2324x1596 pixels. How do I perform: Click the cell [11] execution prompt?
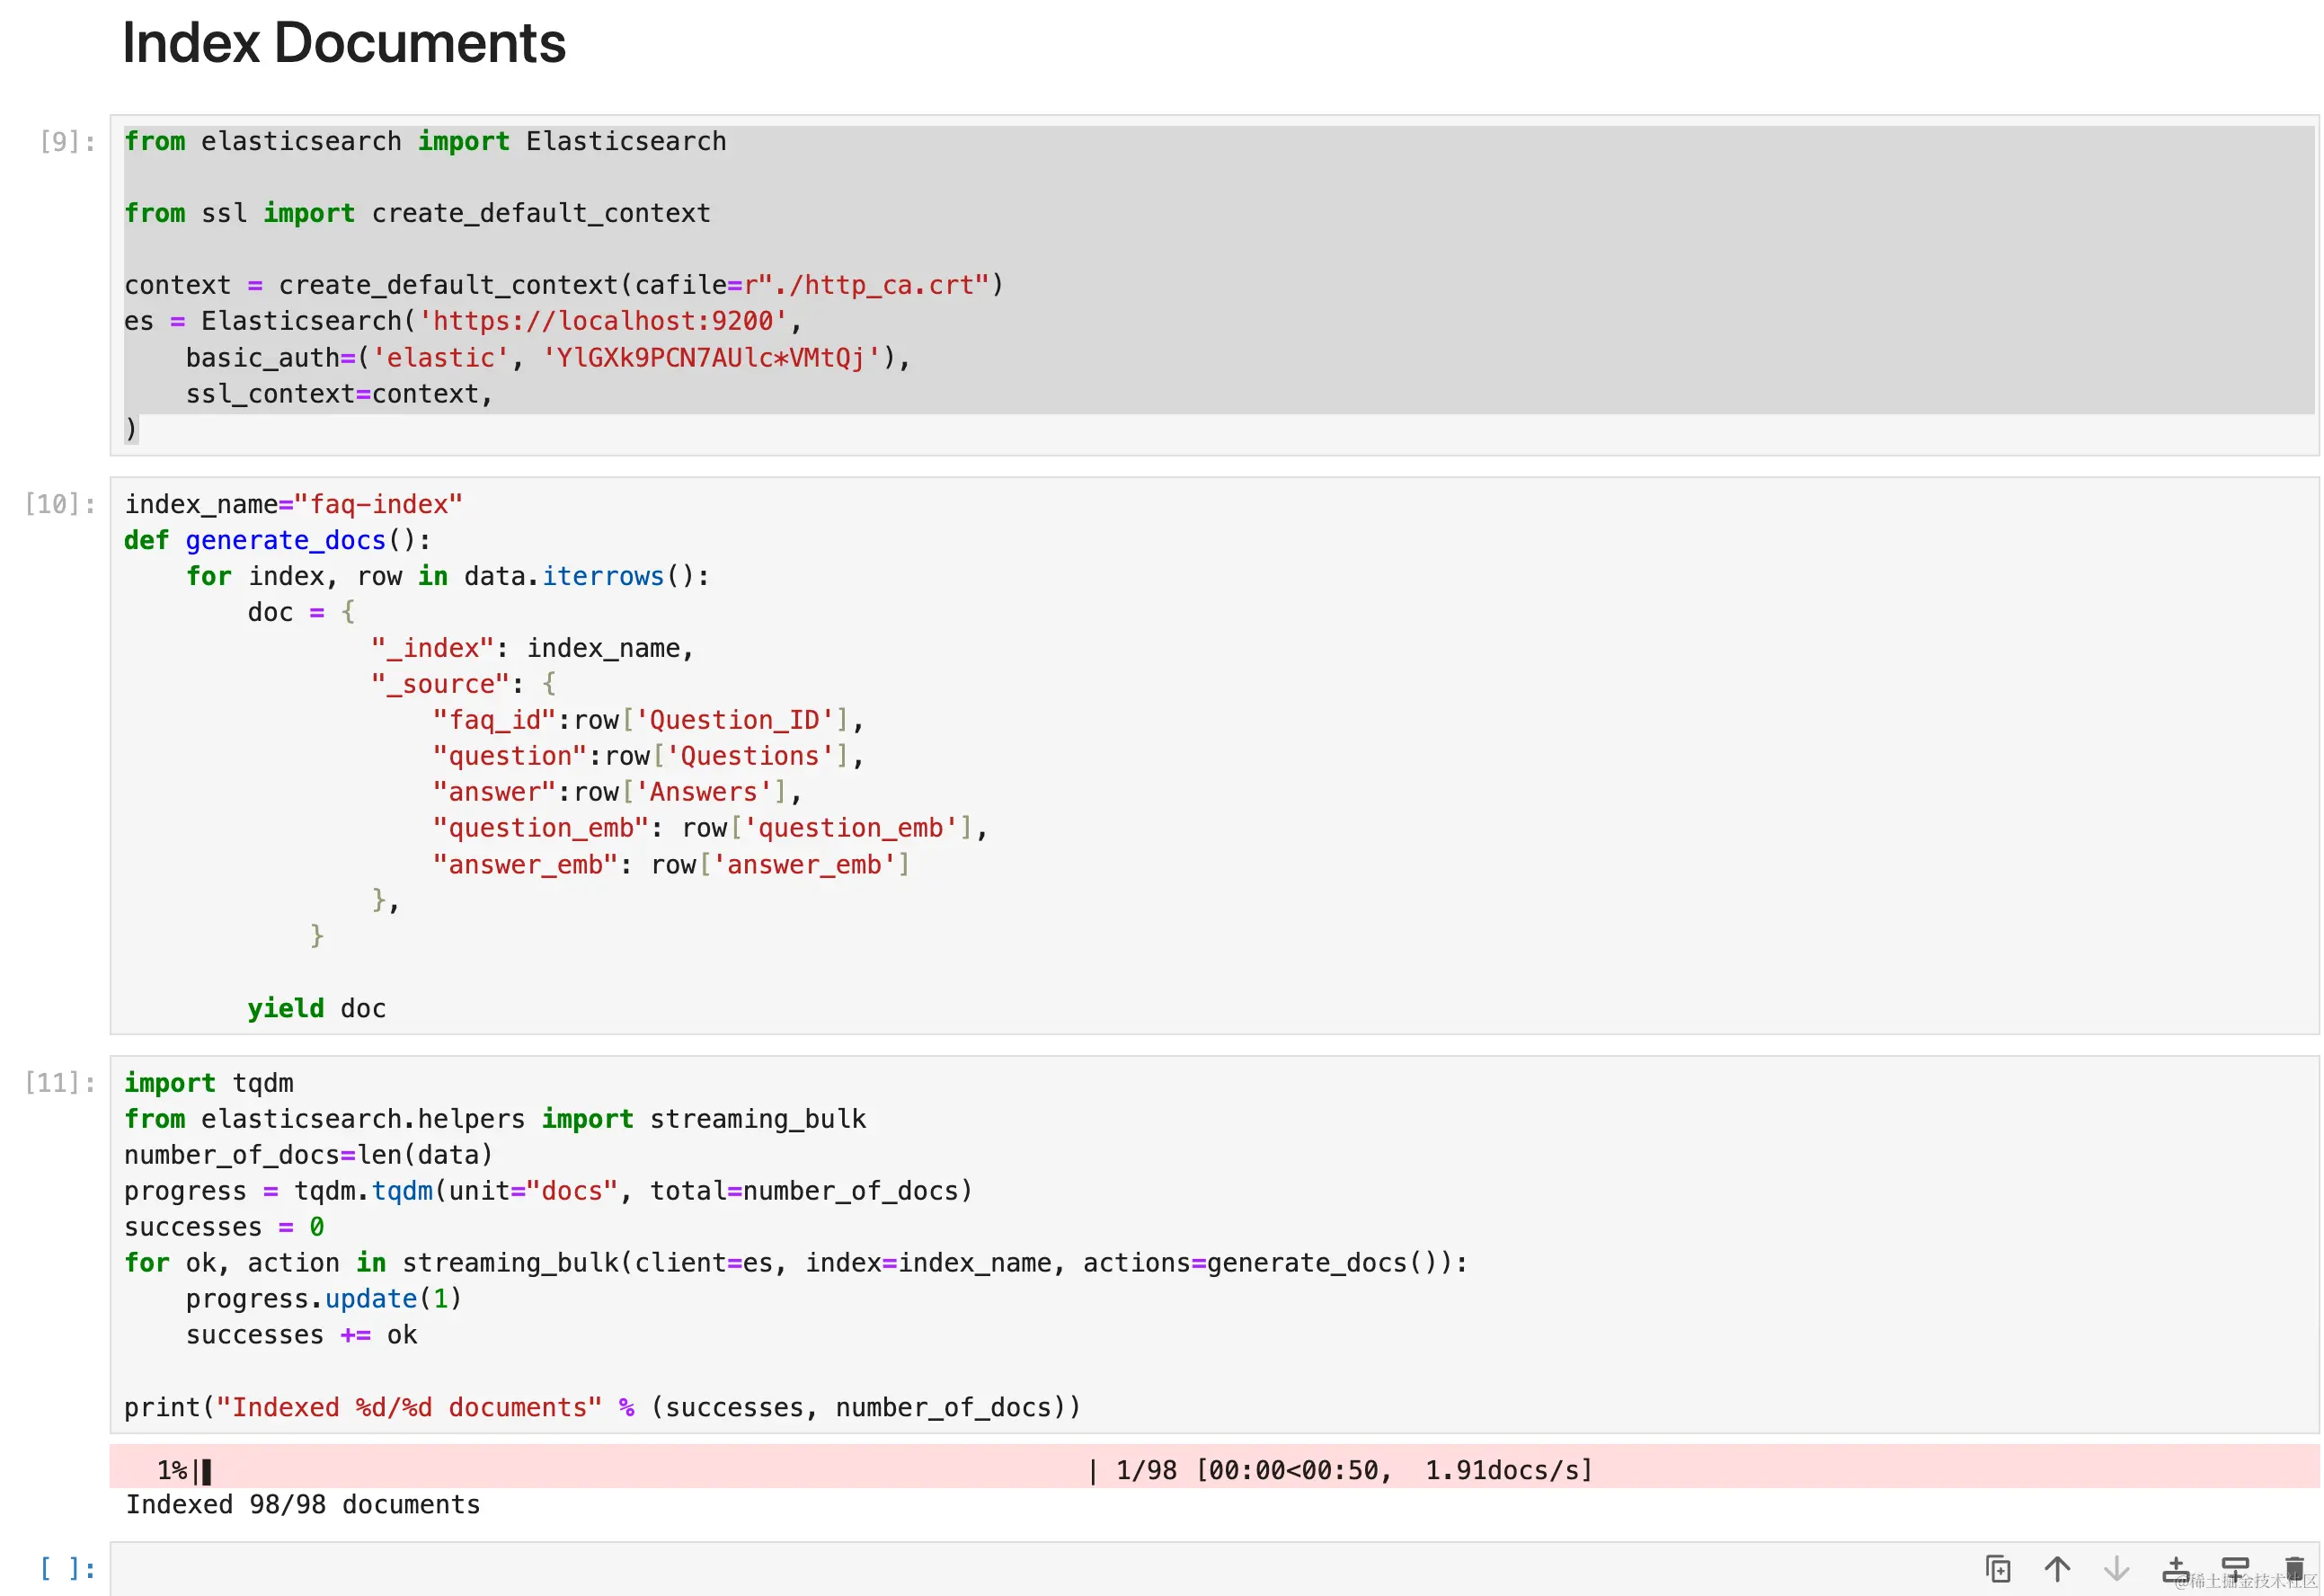[x=60, y=1083]
